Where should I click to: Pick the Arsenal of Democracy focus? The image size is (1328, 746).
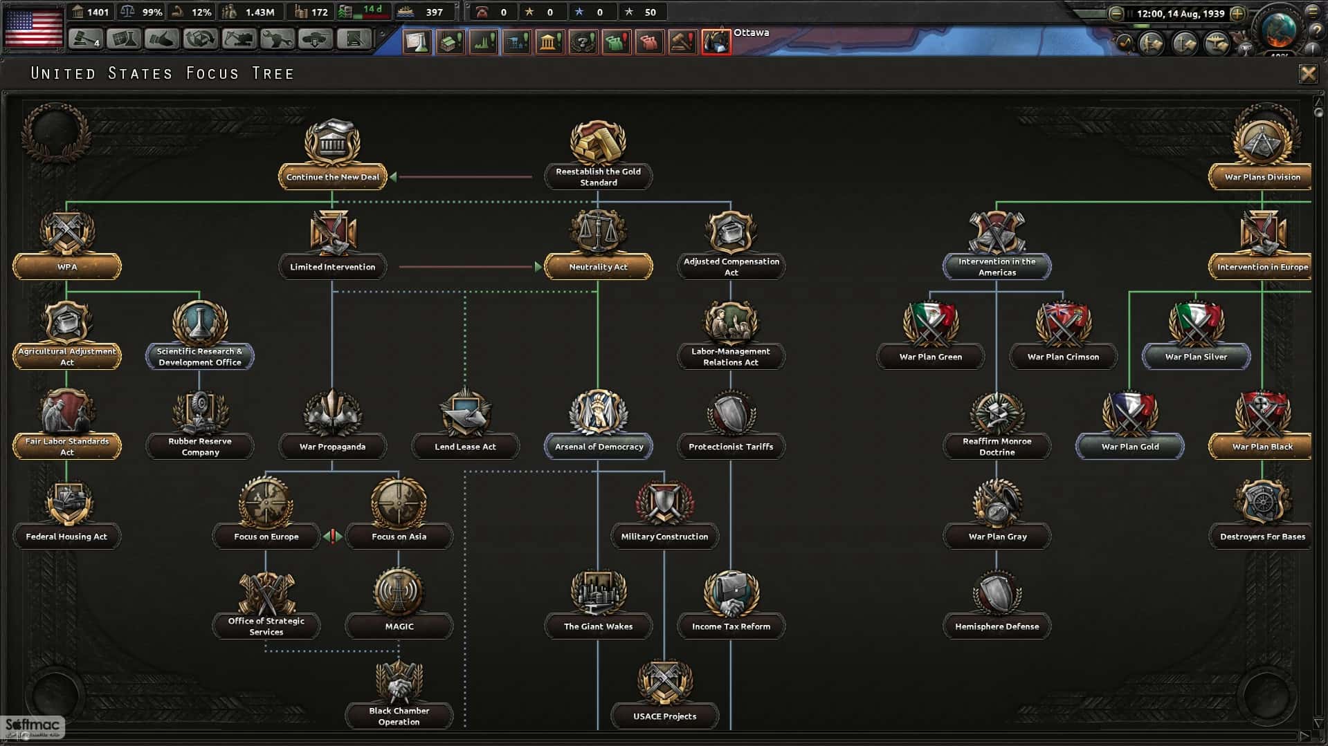pyautogui.click(x=598, y=447)
